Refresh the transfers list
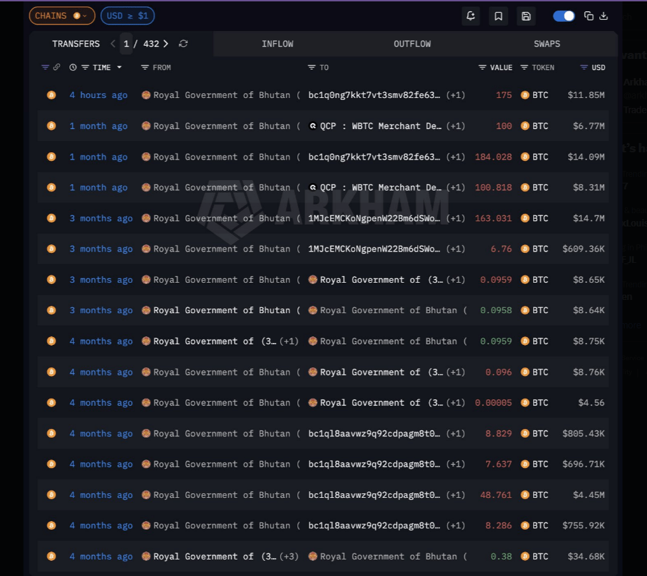This screenshot has width=647, height=576. (x=183, y=44)
